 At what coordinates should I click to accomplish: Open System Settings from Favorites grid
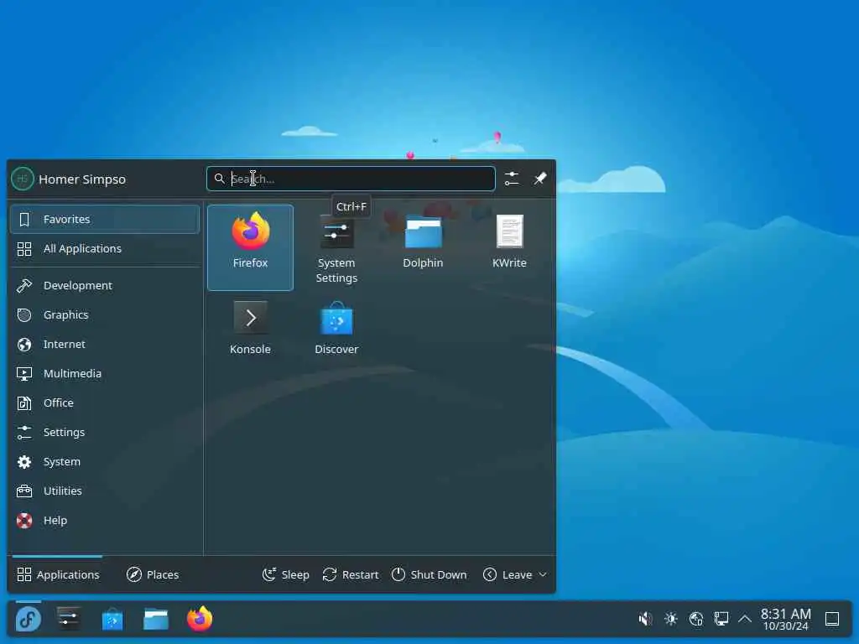tap(336, 247)
